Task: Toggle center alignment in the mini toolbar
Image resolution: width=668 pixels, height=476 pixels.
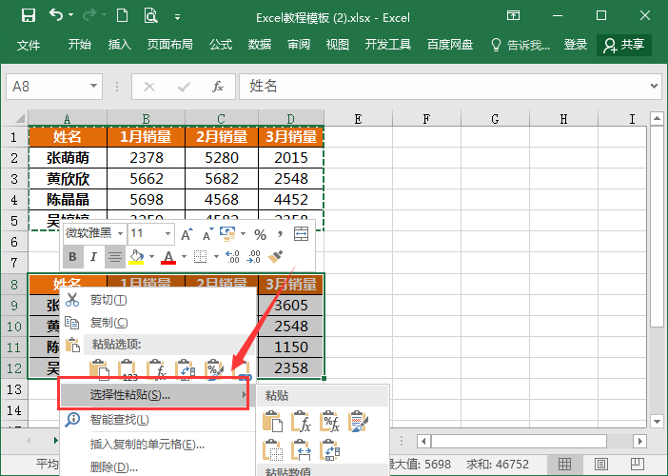Action: click(114, 256)
